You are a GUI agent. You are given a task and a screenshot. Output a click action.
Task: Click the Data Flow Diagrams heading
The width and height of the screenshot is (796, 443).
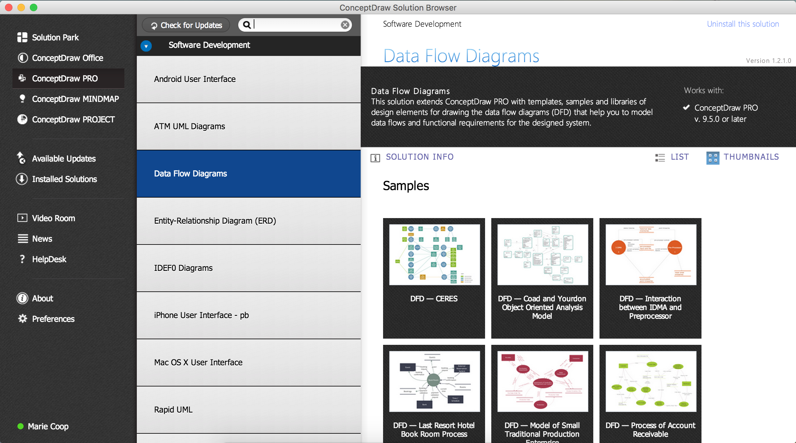click(x=461, y=56)
